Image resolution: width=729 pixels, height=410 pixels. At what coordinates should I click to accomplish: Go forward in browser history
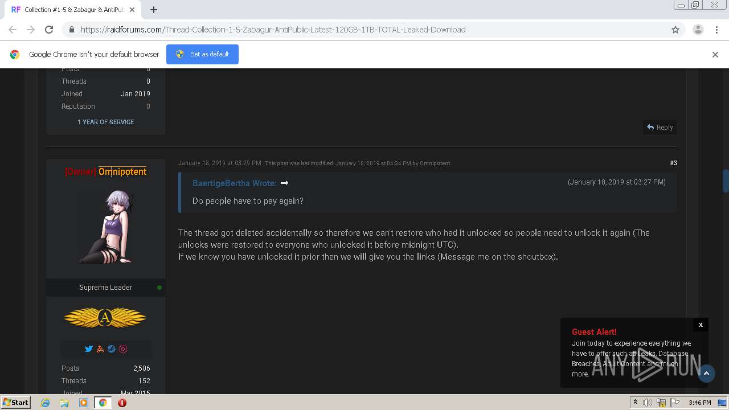[x=31, y=30]
